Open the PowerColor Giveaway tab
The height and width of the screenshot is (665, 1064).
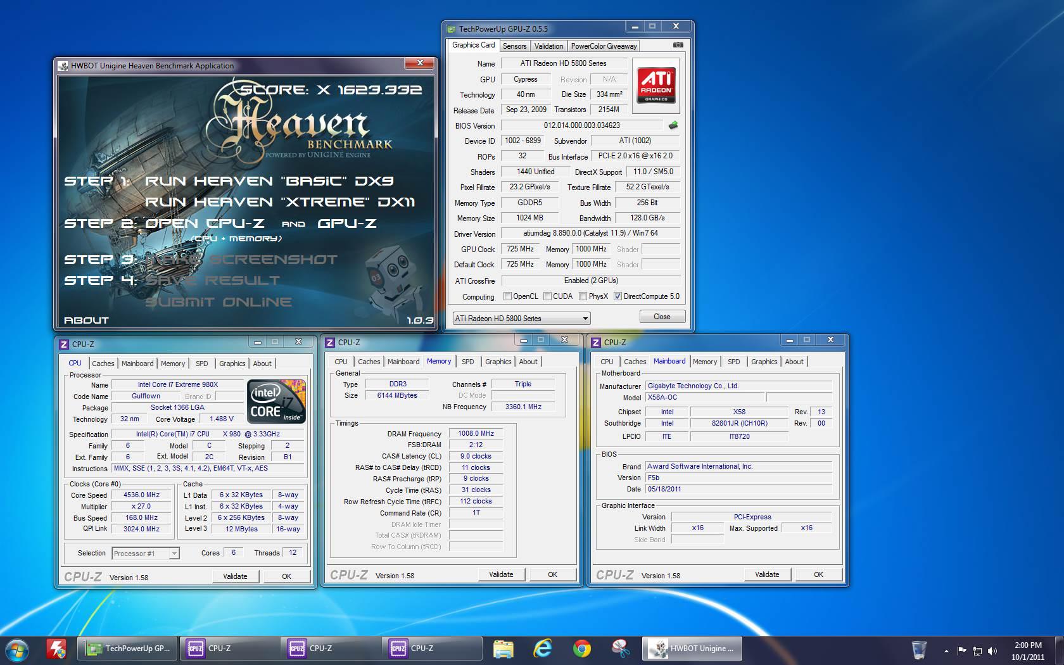tap(604, 46)
